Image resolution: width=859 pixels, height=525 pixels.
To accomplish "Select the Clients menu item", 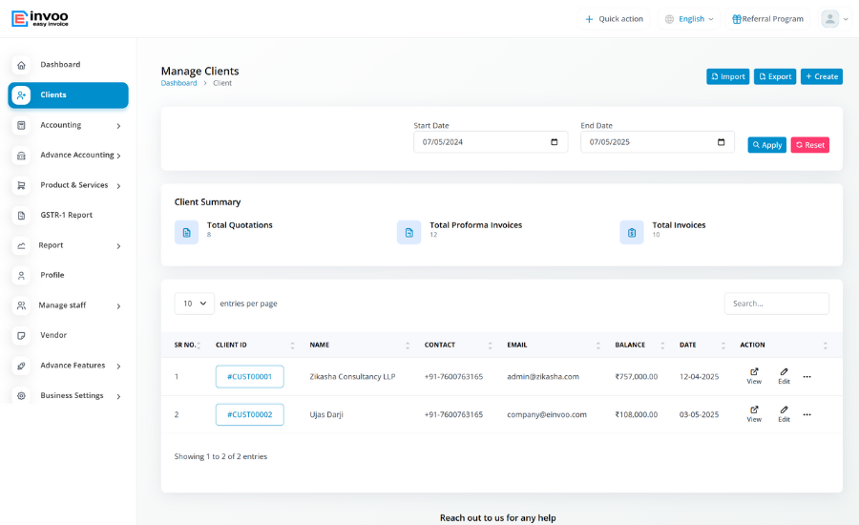I will pos(68,94).
